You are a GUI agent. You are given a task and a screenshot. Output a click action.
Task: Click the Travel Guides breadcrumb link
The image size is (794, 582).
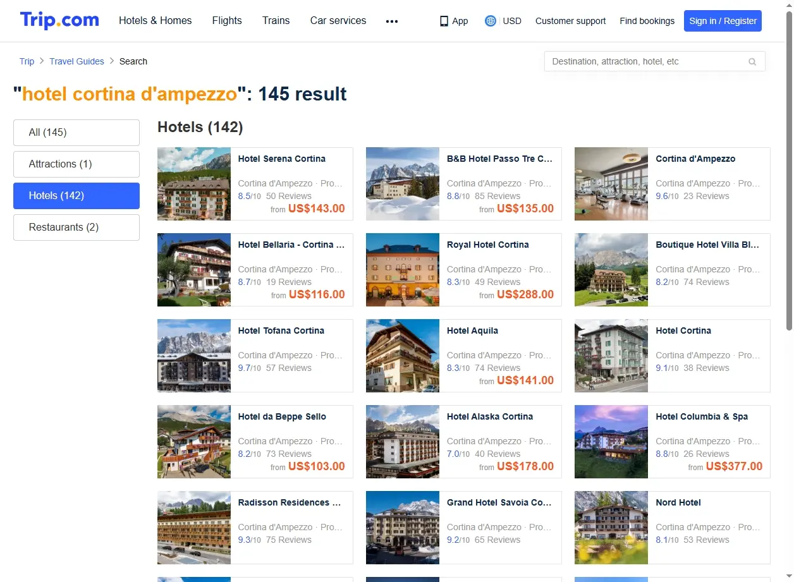[x=77, y=61]
